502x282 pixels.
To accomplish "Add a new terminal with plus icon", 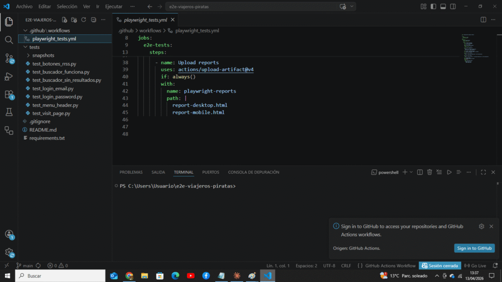I will click(405, 172).
